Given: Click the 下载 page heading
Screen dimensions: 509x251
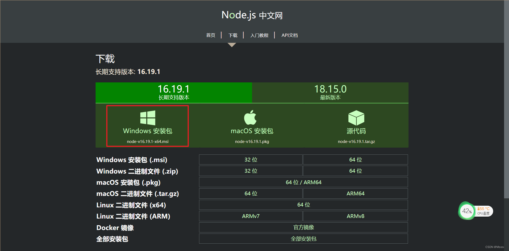Looking at the screenshot, I should pyautogui.click(x=105, y=59).
